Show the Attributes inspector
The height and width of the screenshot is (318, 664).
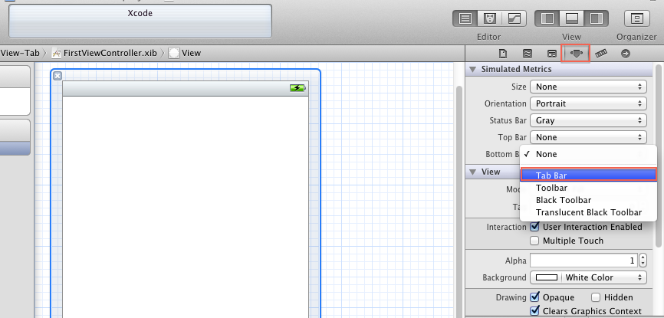(x=576, y=54)
